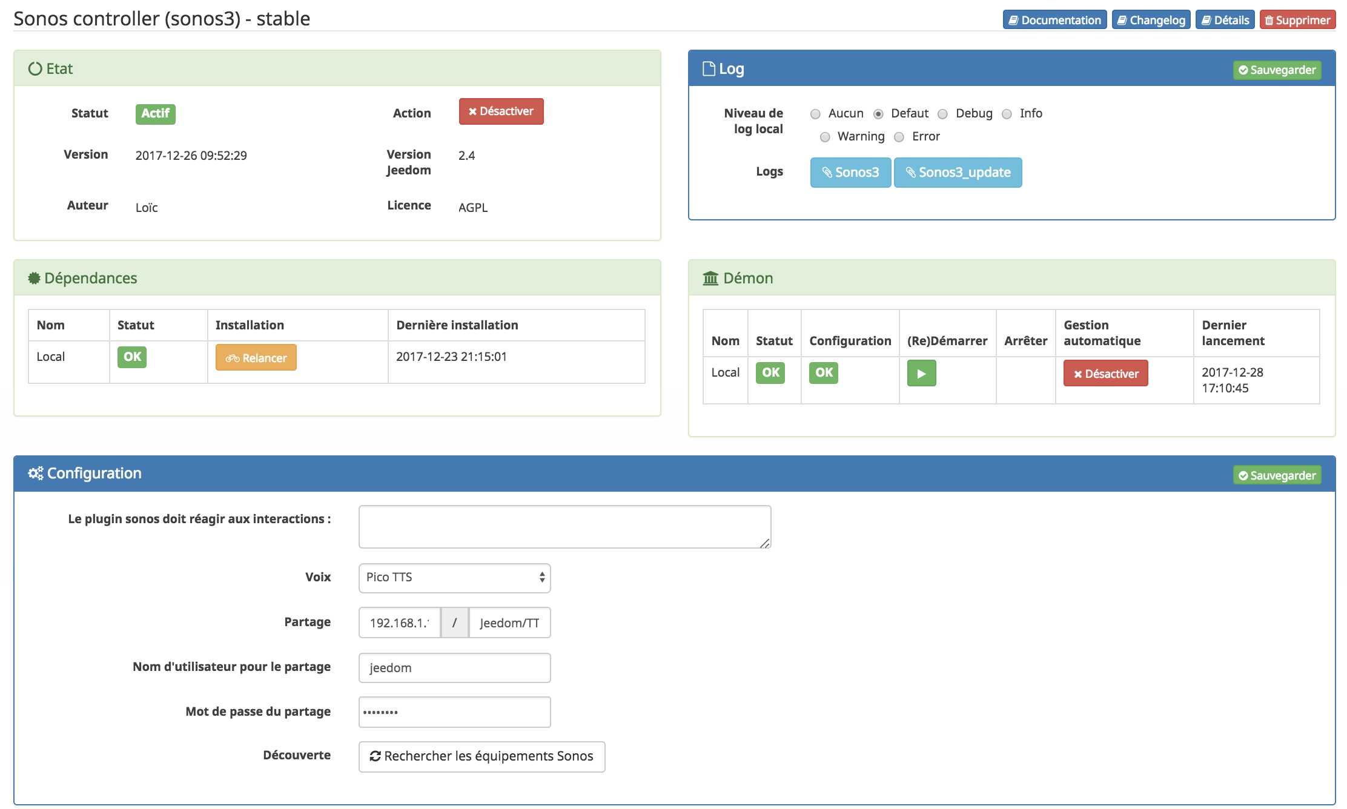Open the Sonos3 log
Screen dimensions: 1347x809
850,173
